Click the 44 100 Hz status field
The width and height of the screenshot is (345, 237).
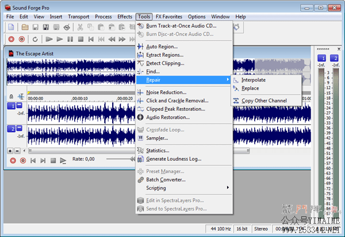click(x=220, y=229)
